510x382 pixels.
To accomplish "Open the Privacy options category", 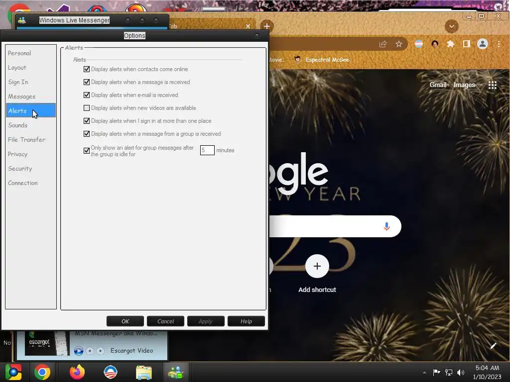I will [30, 154].
